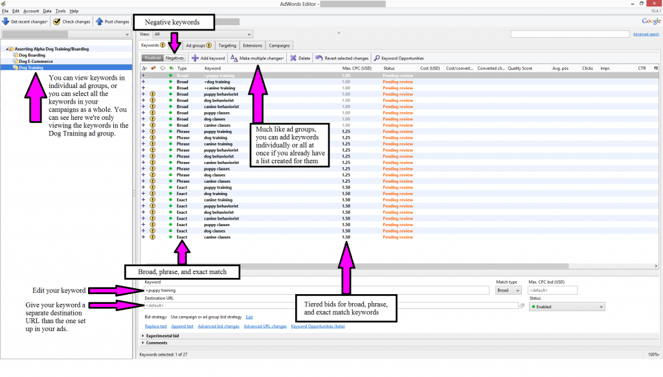Toggle the Positives keyword view

pyautogui.click(x=153, y=58)
